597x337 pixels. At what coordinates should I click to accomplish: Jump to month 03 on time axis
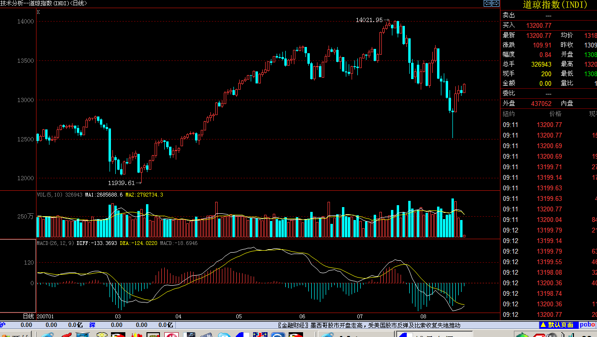tap(117, 317)
